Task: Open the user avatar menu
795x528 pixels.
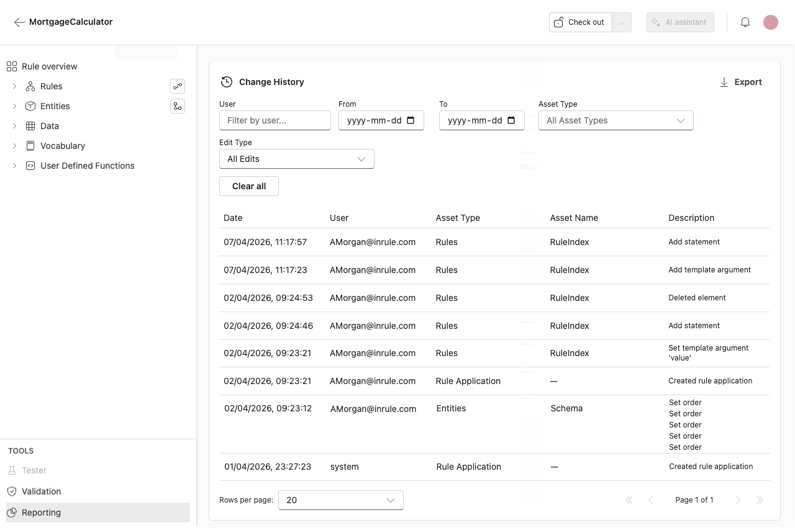Action: [x=771, y=22]
